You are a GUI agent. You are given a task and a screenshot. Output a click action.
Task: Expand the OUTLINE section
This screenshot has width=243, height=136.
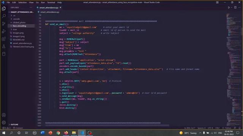coord(21,124)
